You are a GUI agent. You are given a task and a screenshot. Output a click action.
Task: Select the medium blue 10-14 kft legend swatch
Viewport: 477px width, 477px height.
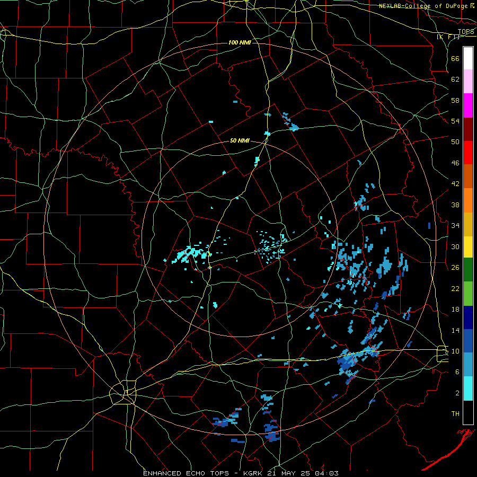(x=468, y=341)
